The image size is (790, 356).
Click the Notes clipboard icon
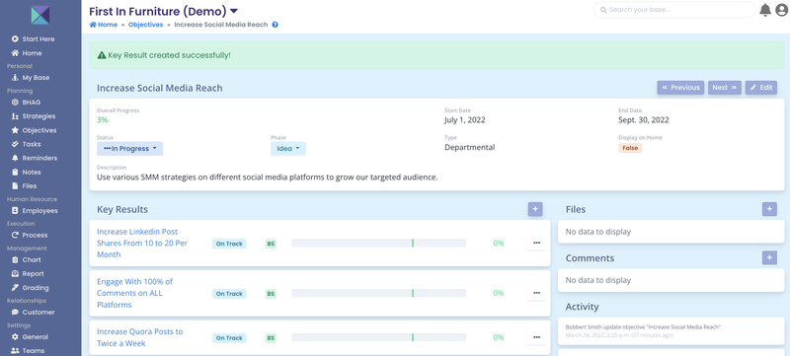pos(15,172)
